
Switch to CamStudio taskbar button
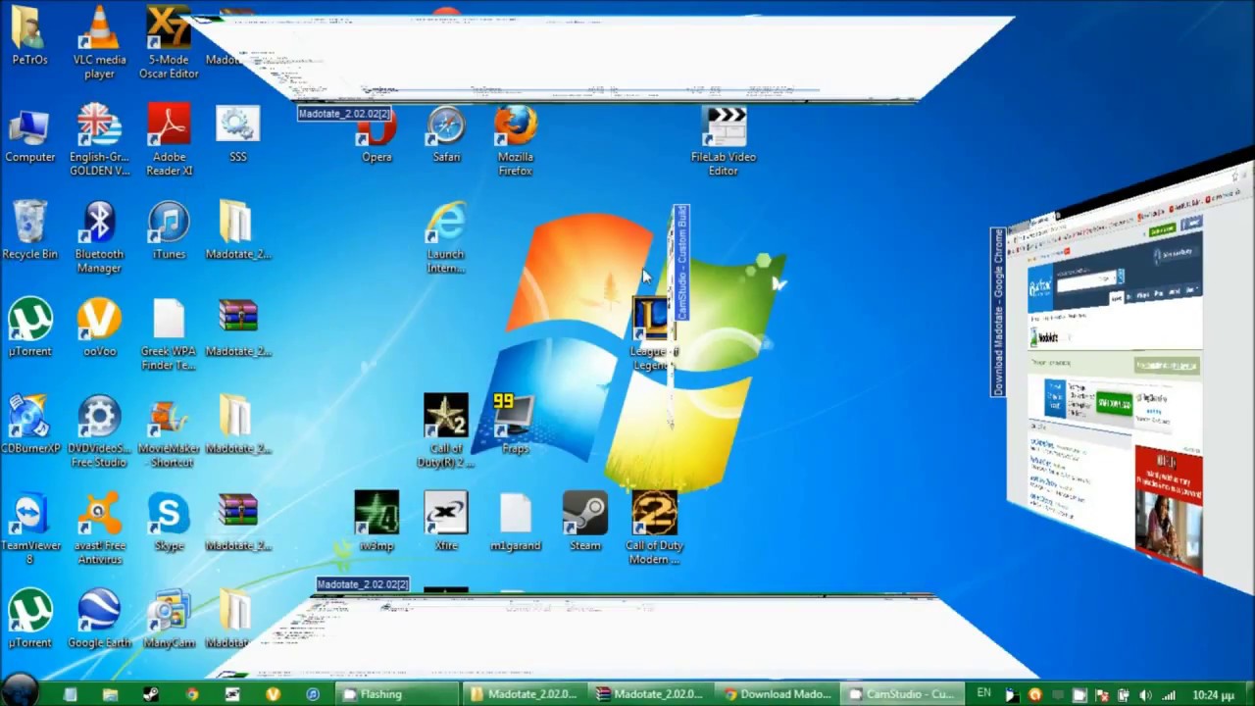click(904, 694)
